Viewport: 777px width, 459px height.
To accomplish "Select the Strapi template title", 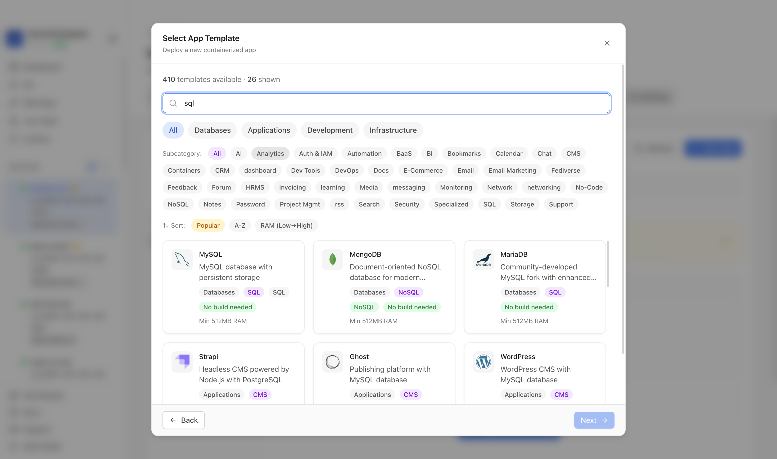I will coord(208,357).
